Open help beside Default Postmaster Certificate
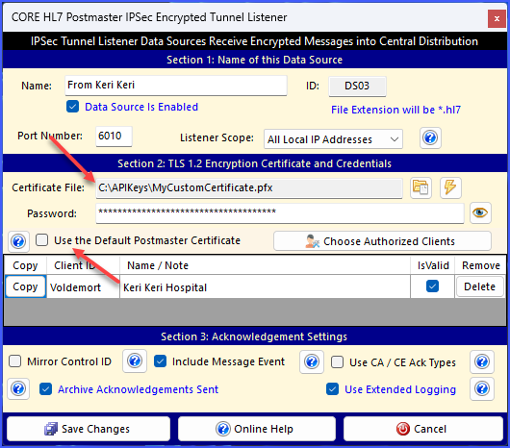The image size is (510, 448). pyautogui.click(x=18, y=241)
